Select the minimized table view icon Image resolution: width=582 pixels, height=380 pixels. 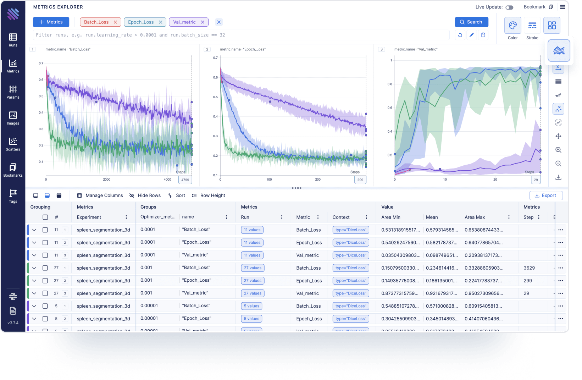pos(35,195)
